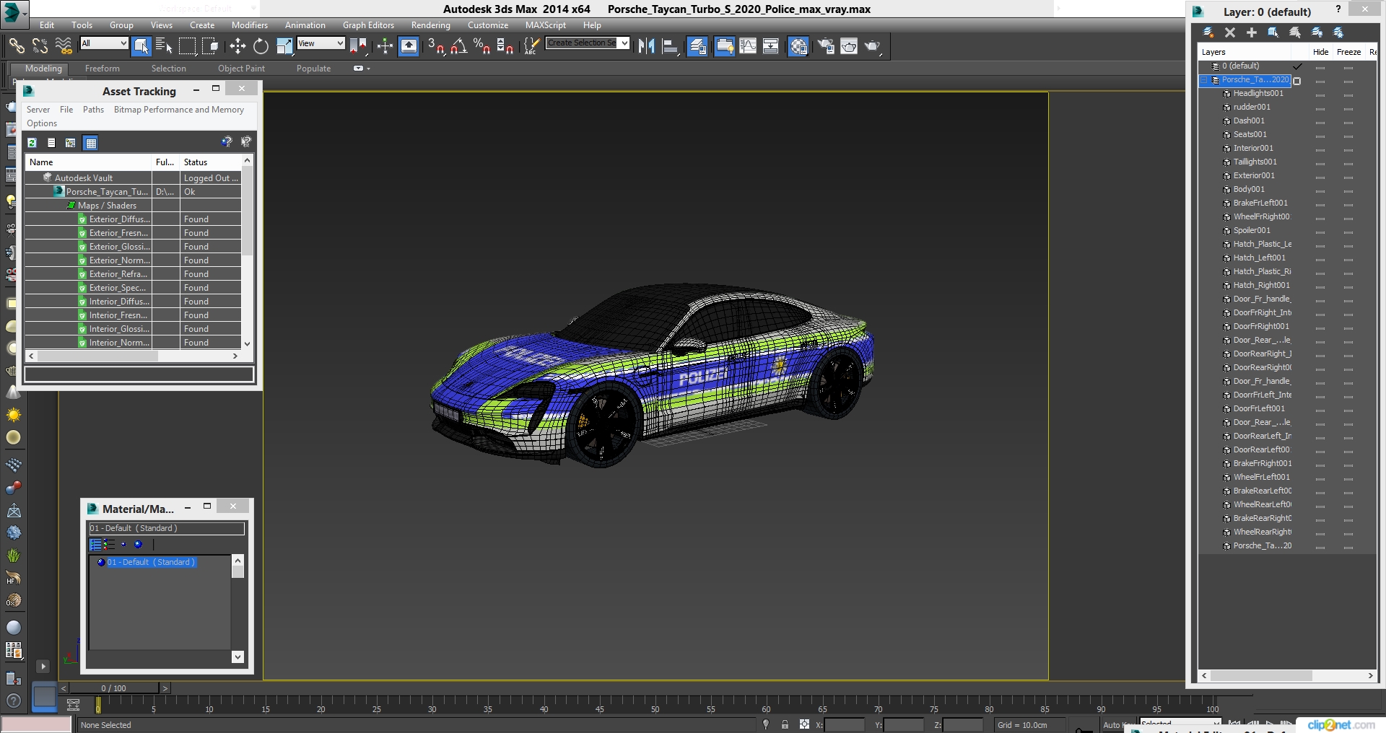Toggle Hide for Headlights001 object
1386x733 pixels.
(x=1320, y=95)
